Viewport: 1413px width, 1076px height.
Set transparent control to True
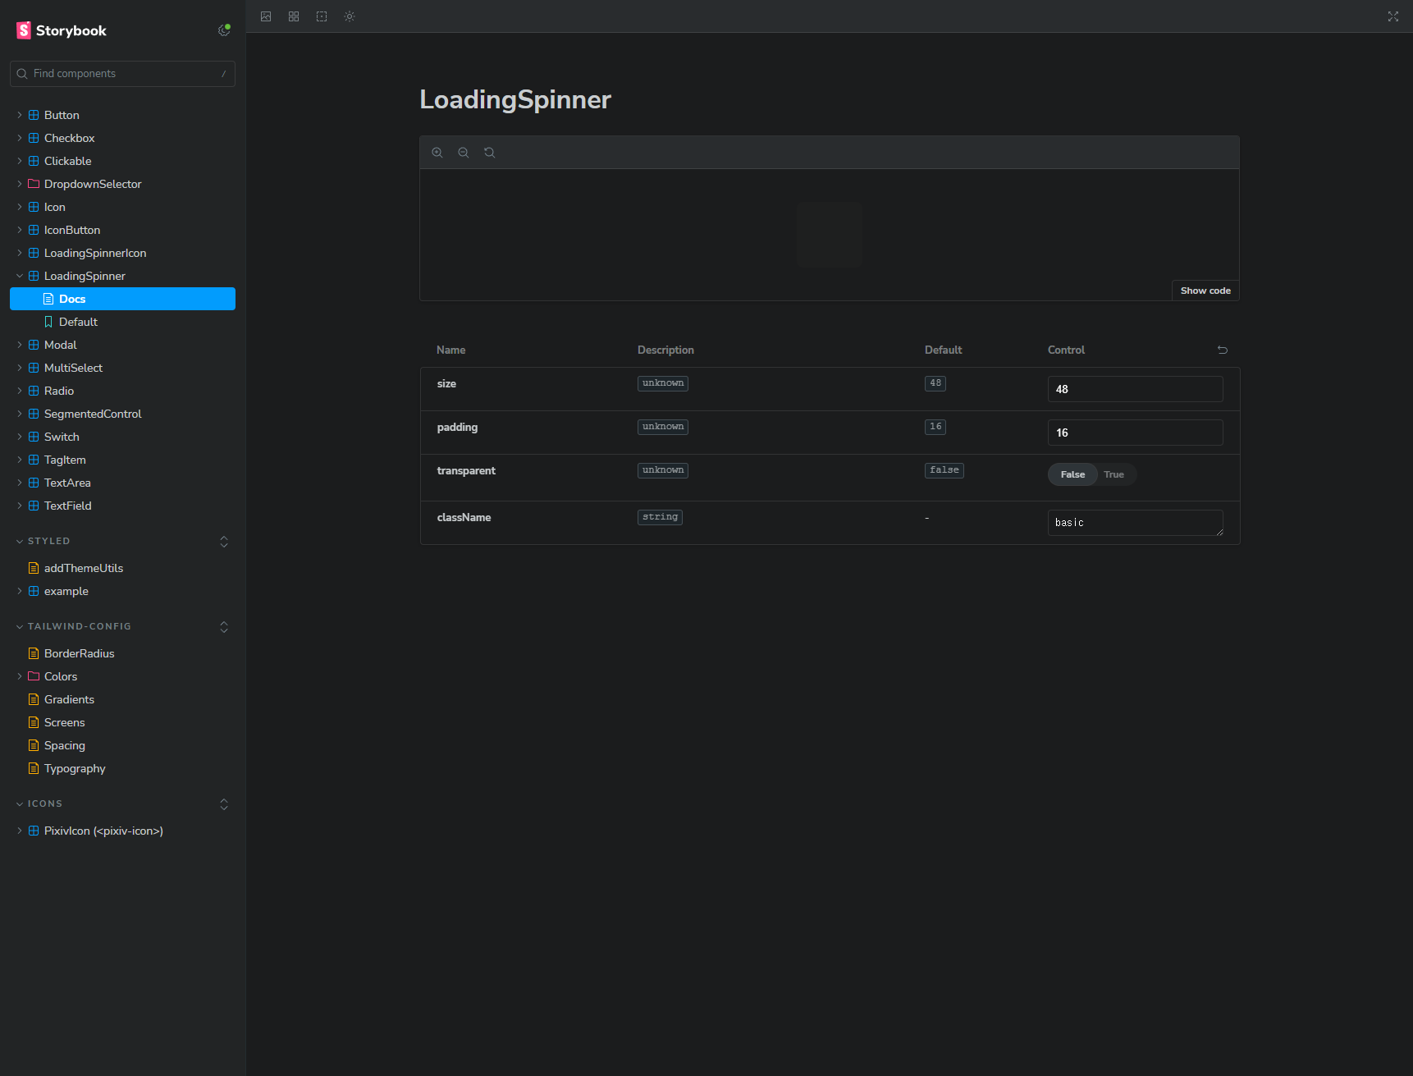(1113, 474)
